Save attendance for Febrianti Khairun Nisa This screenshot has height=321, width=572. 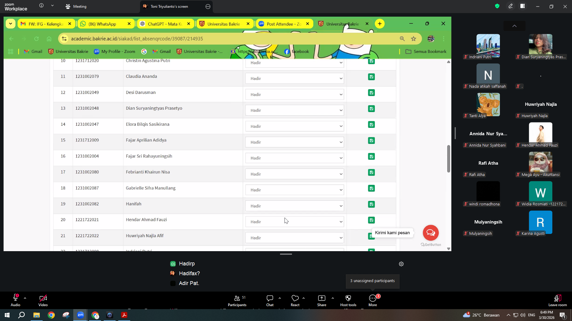coord(371,172)
